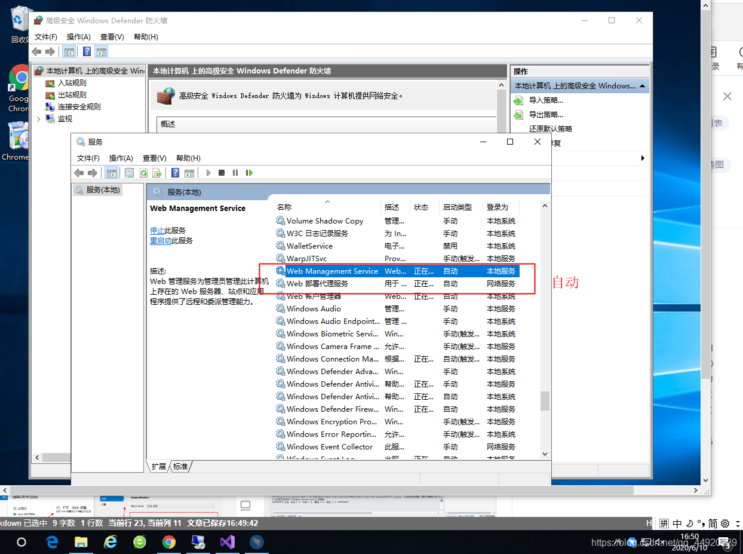The width and height of the screenshot is (743, 554).
Task: Go forward in Services toolbar
Action: tap(93, 173)
